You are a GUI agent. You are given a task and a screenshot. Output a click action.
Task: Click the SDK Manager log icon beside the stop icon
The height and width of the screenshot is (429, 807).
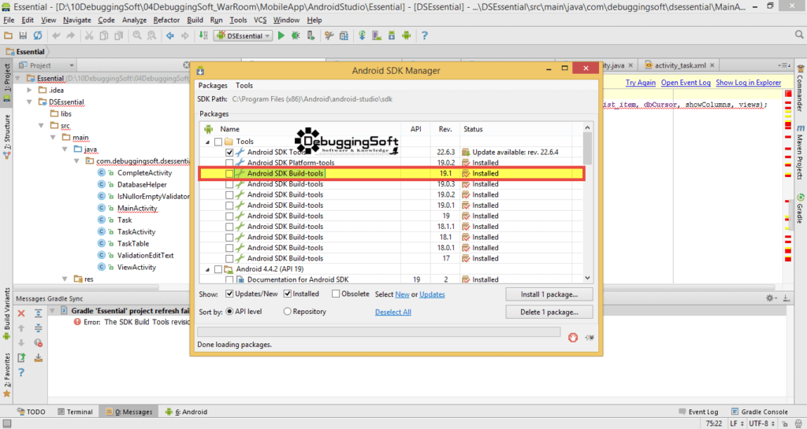[589, 338]
